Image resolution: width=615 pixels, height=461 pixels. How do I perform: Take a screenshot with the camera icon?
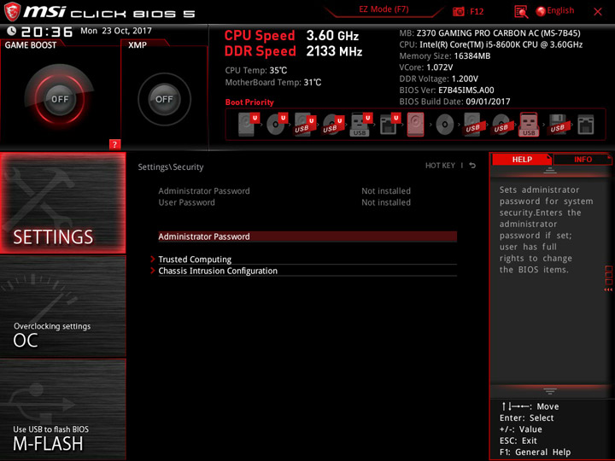pyautogui.click(x=459, y=11)
